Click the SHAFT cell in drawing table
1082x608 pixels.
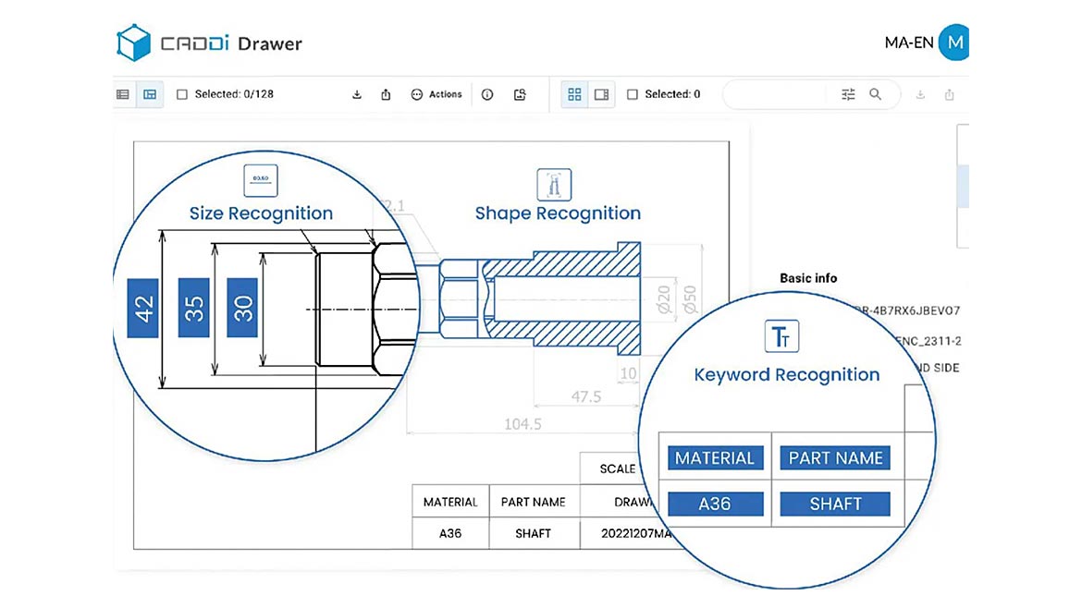coord(534,533)
